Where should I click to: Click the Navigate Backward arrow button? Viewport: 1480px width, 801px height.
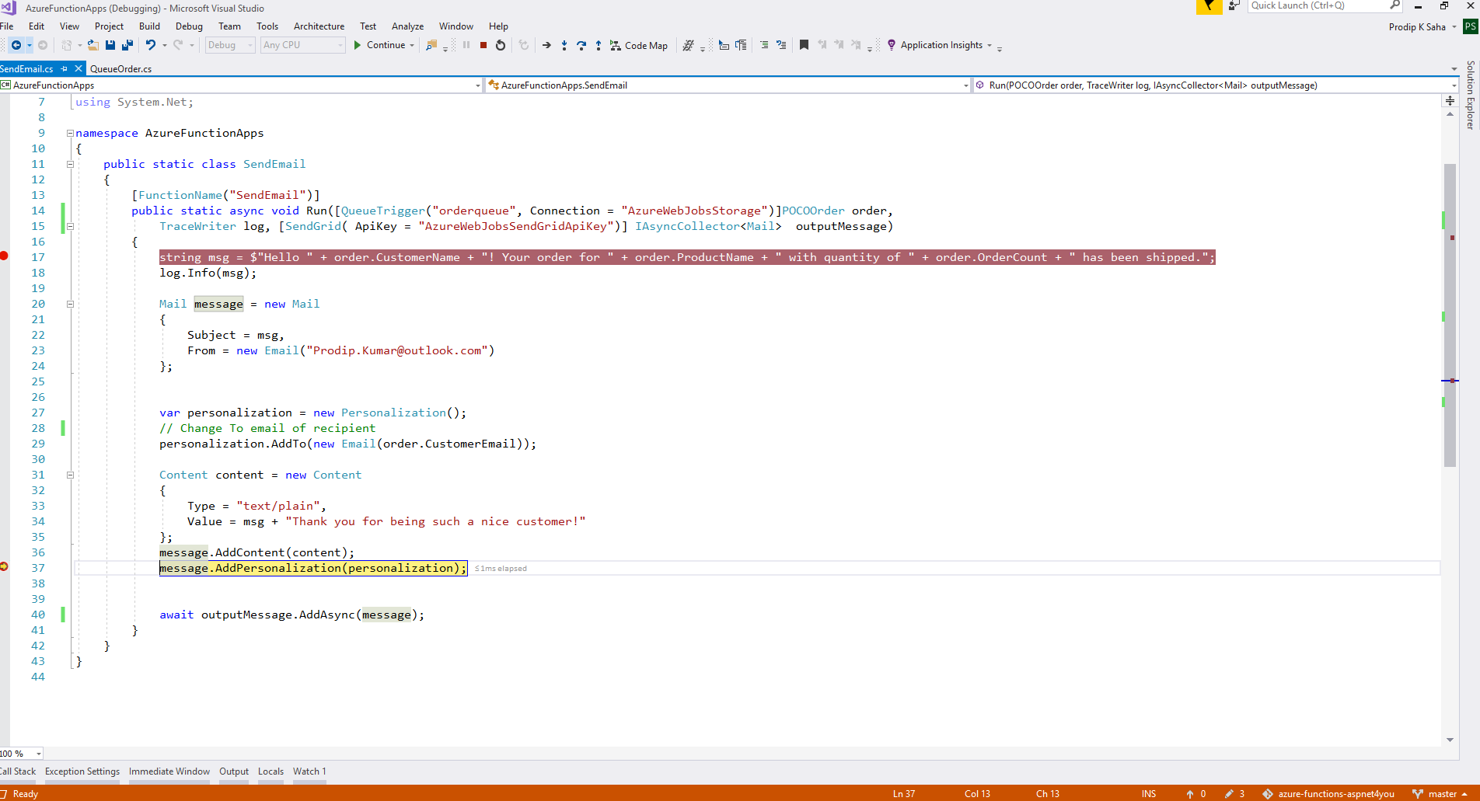(x=16, y=45)
